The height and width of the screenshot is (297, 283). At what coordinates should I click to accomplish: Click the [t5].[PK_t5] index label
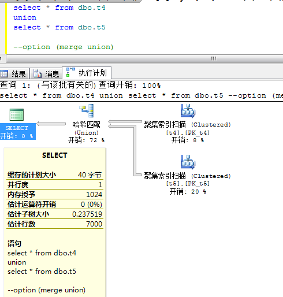(x=188, y=184)
